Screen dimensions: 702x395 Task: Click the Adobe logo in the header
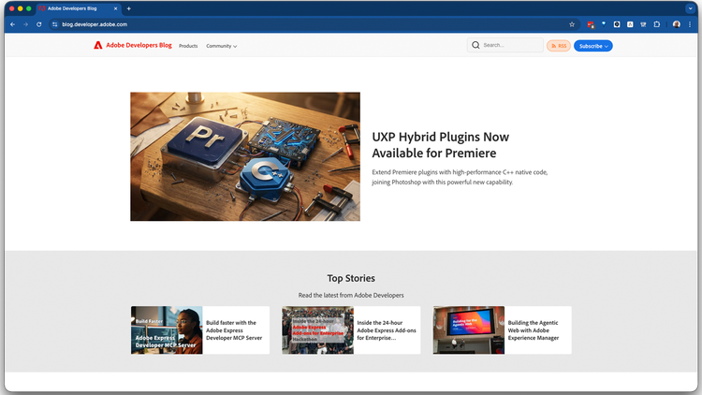(x=97, y=45)
